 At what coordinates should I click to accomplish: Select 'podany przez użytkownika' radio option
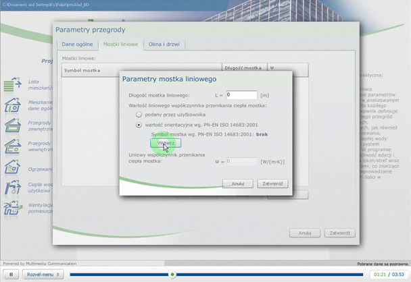(139, 115)
